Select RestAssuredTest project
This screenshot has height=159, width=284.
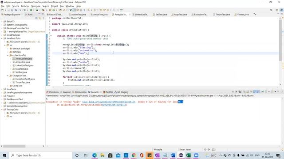(x=15, y=99)
